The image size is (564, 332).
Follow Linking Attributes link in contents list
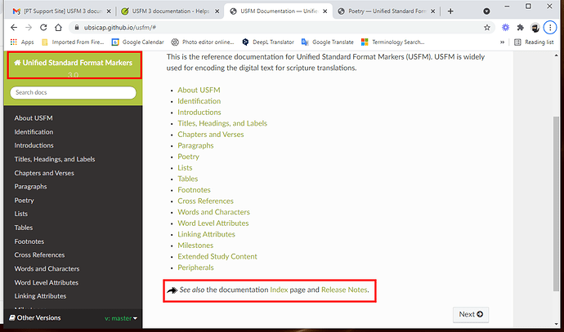[x=207, y=234]
